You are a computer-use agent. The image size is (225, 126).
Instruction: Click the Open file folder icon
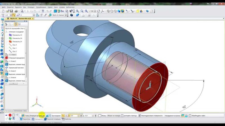(8, 11)
